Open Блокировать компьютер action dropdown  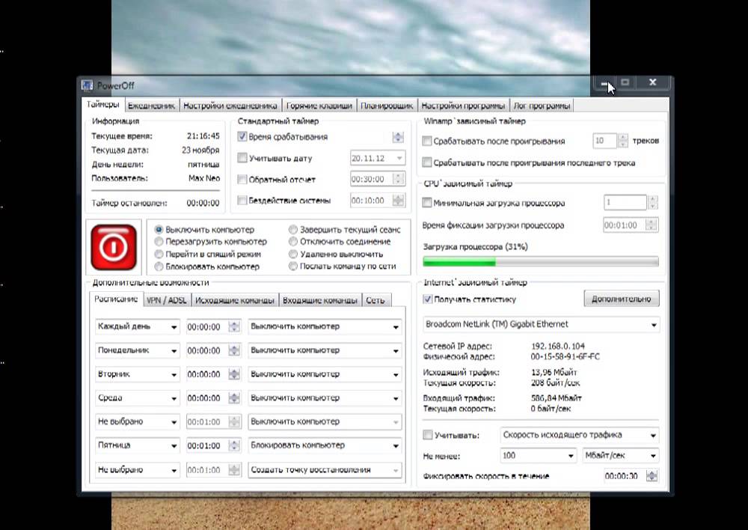(325, 445)
